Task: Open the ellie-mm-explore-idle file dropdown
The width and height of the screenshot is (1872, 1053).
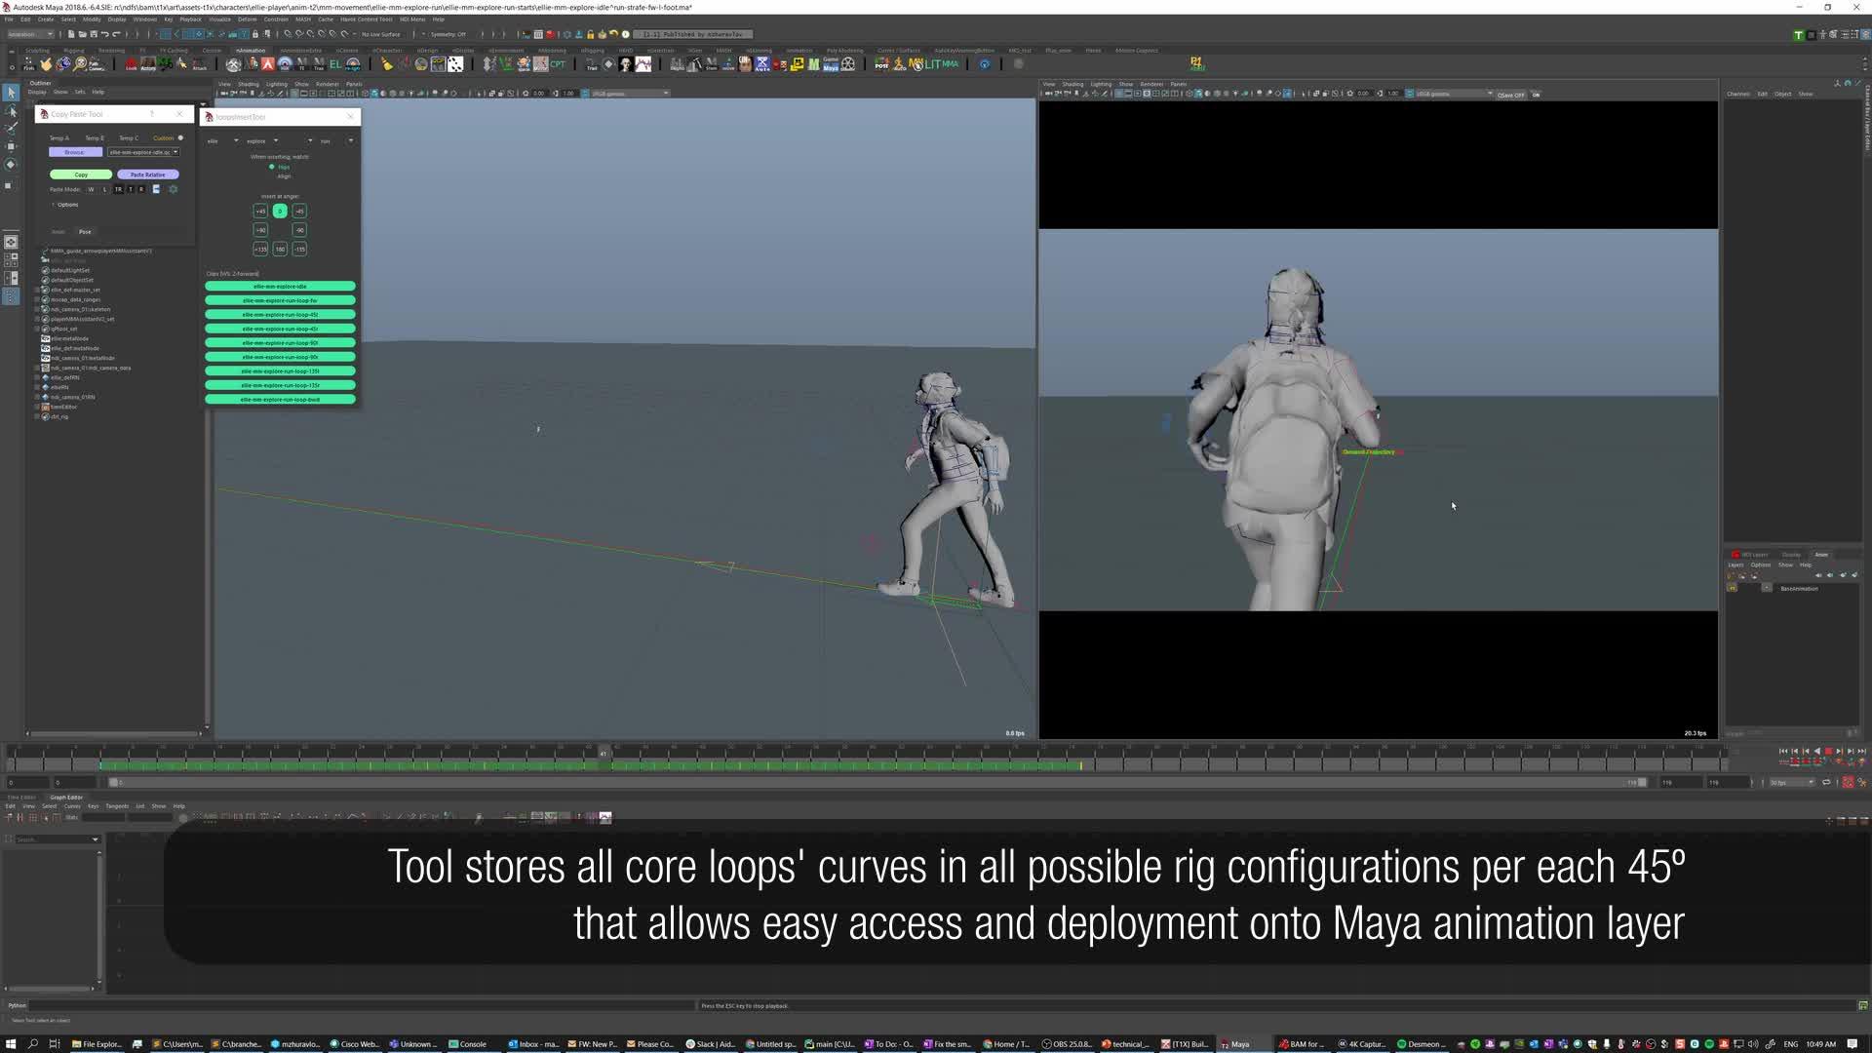Action: [143, 152]
